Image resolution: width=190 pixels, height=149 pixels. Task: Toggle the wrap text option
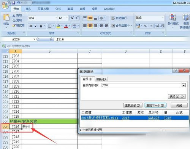(x=119, y=18)
